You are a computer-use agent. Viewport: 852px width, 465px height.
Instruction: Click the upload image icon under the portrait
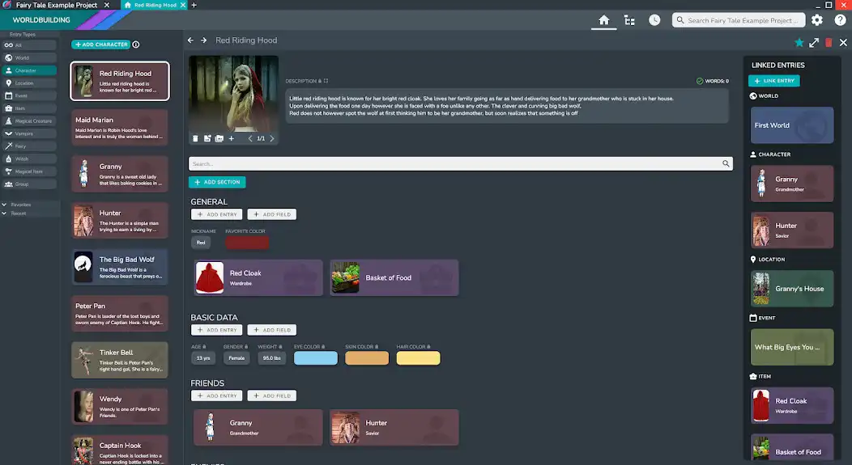pyautogui.click(x=207, y=138)
